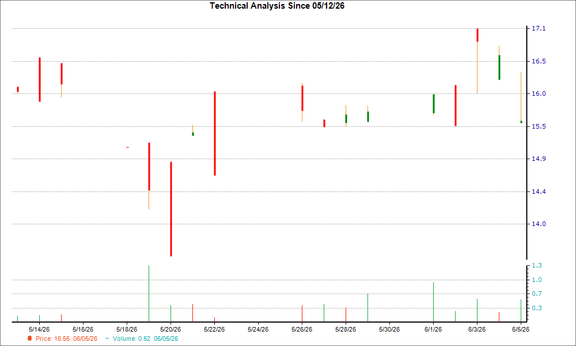Select the red candlestick above 5/14/26

(40, 80)
